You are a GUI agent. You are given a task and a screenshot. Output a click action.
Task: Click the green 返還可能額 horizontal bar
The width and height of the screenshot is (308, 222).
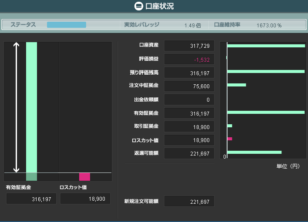pyautogui.click(x=254, y=152)
